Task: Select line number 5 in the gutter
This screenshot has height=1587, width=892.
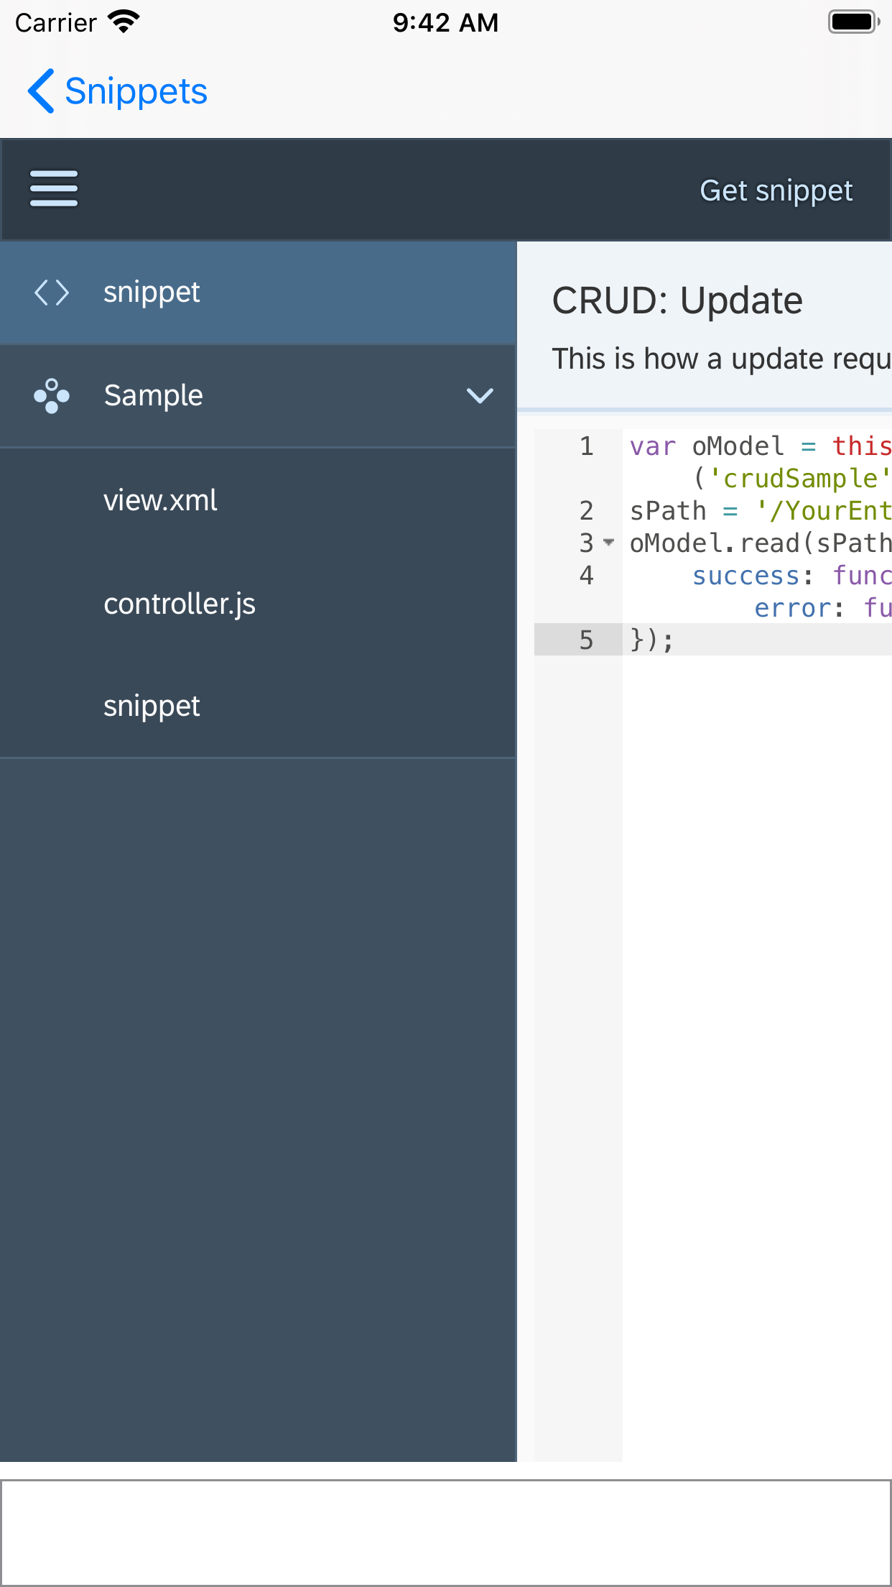Action: point(586,640)
